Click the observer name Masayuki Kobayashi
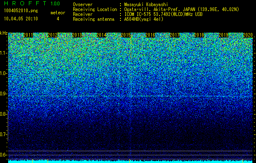The image size is (256, 163). [x=146, y=5]
